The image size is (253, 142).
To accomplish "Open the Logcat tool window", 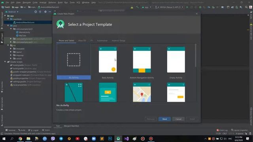I will (x=34, y=130).
